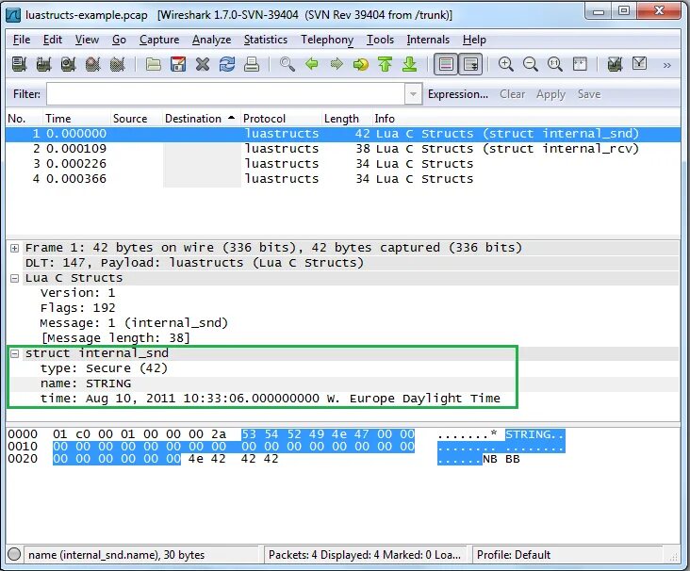Sort by the No. column header
This screenshot has height=571, width=690.
(25, 119)
